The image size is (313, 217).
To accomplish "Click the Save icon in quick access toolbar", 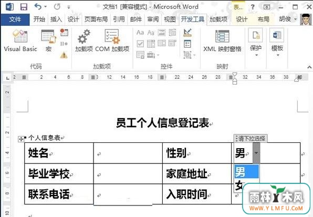I will click(24, 7).
